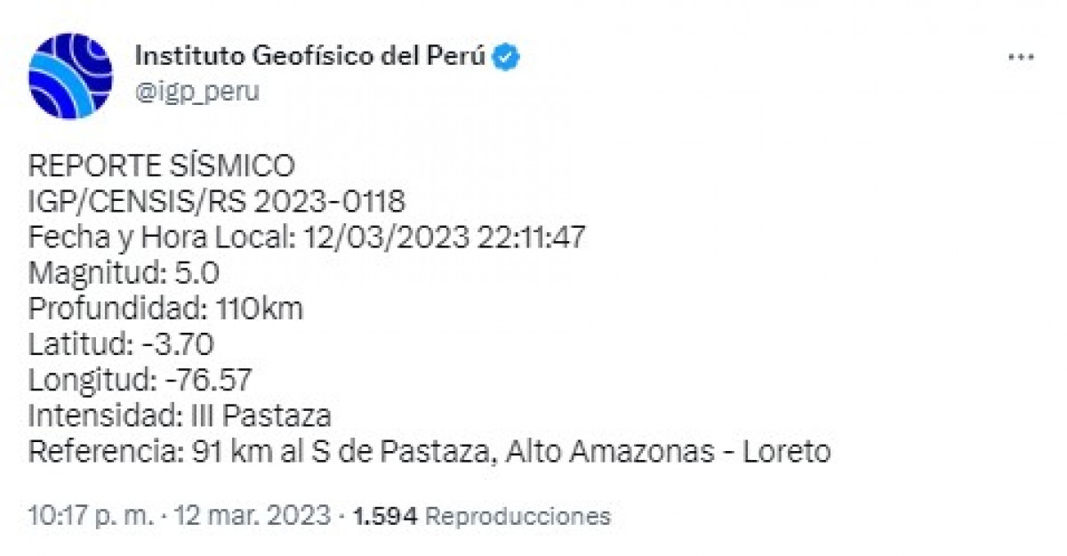Click the 110km depth value
This screenshot has width=1067, height=556.
(x=260, y=309)
